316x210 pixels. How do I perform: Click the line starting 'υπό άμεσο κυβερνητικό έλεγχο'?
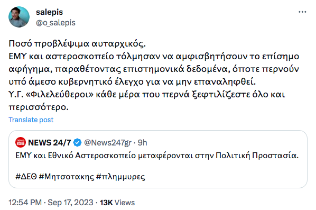[x=132, y=81]
